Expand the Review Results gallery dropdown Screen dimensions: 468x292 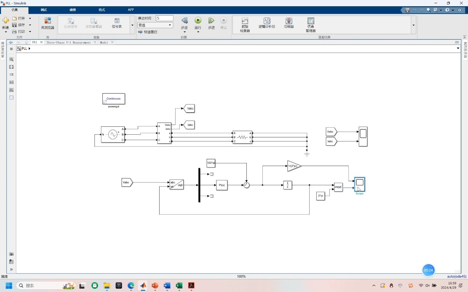pos(414,25)
